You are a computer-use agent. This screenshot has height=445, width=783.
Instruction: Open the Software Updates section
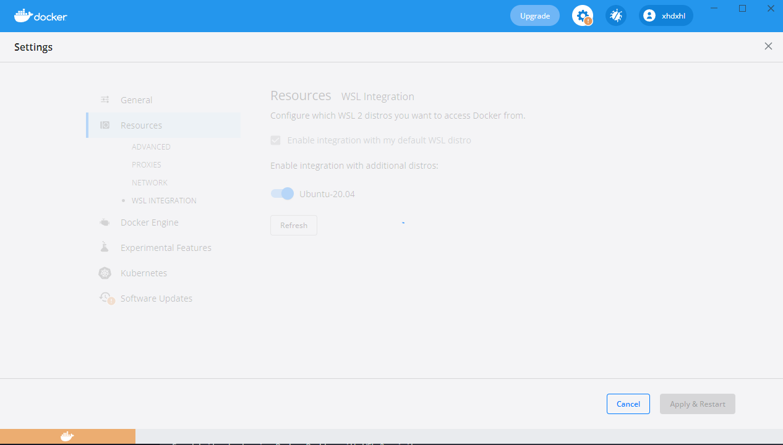164,298
